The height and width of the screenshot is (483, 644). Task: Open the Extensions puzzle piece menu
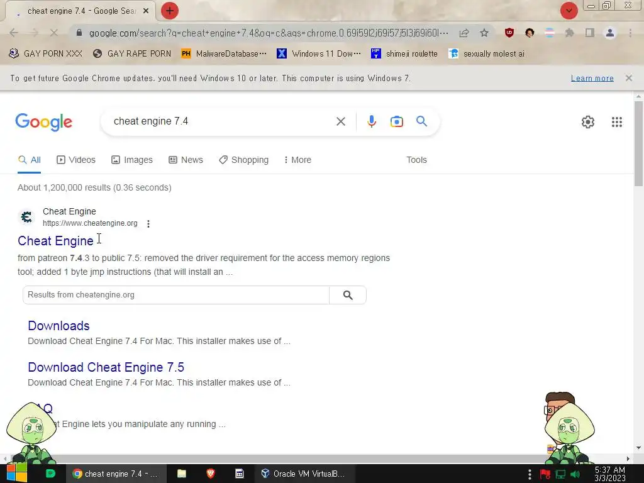pyautogui.click(x=570, y=33)
